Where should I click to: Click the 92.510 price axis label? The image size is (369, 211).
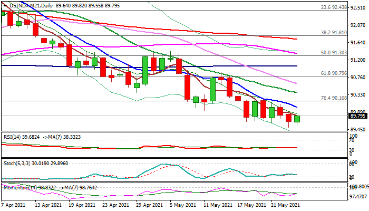coord(358,7)
